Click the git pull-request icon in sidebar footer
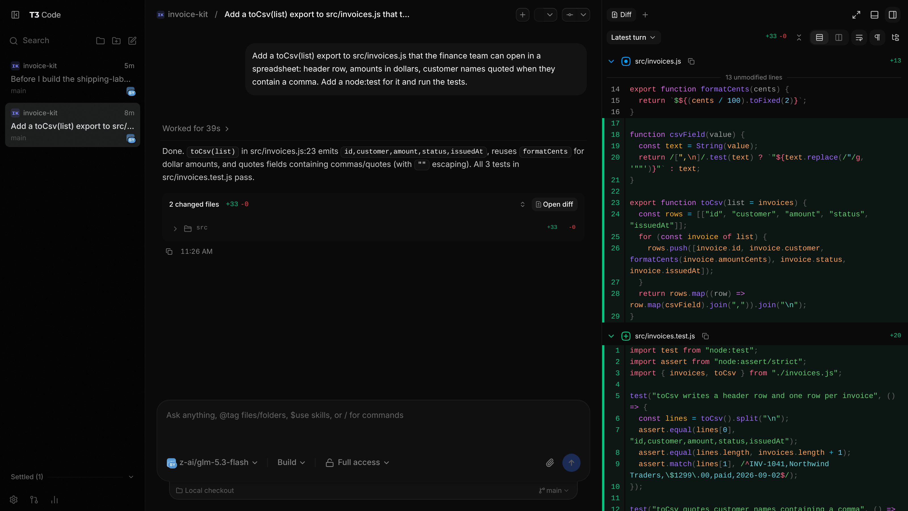Image resolution: width=908 pixels, height=511 pixels. tap(34, 499)
